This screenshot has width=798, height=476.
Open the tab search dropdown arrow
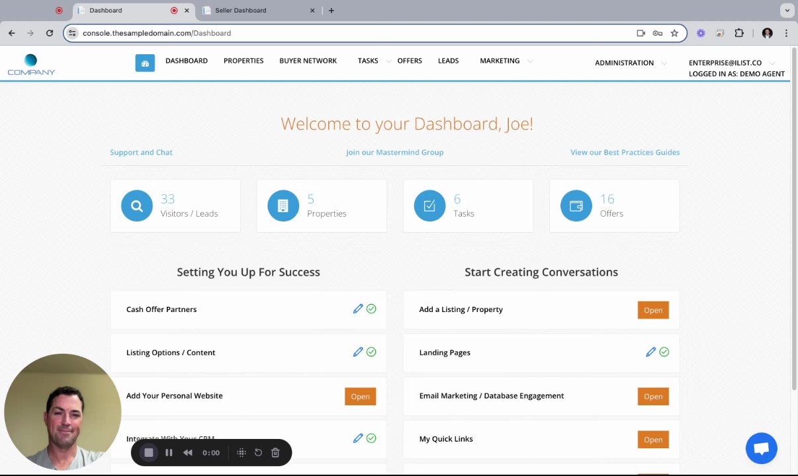(x=786, y=10)
